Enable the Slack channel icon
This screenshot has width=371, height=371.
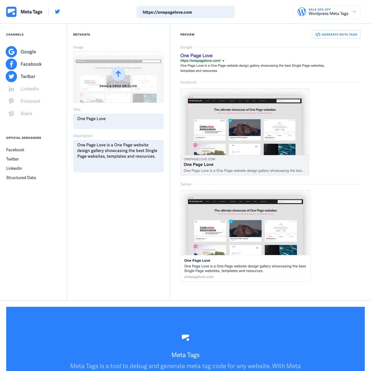11,113
